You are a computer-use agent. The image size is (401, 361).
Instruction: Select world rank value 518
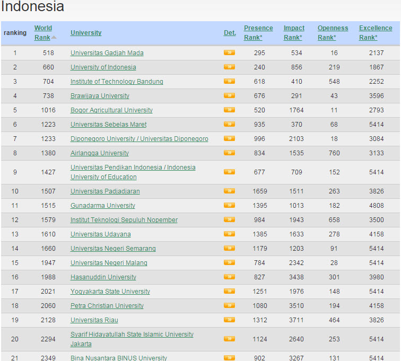point(48,53)
